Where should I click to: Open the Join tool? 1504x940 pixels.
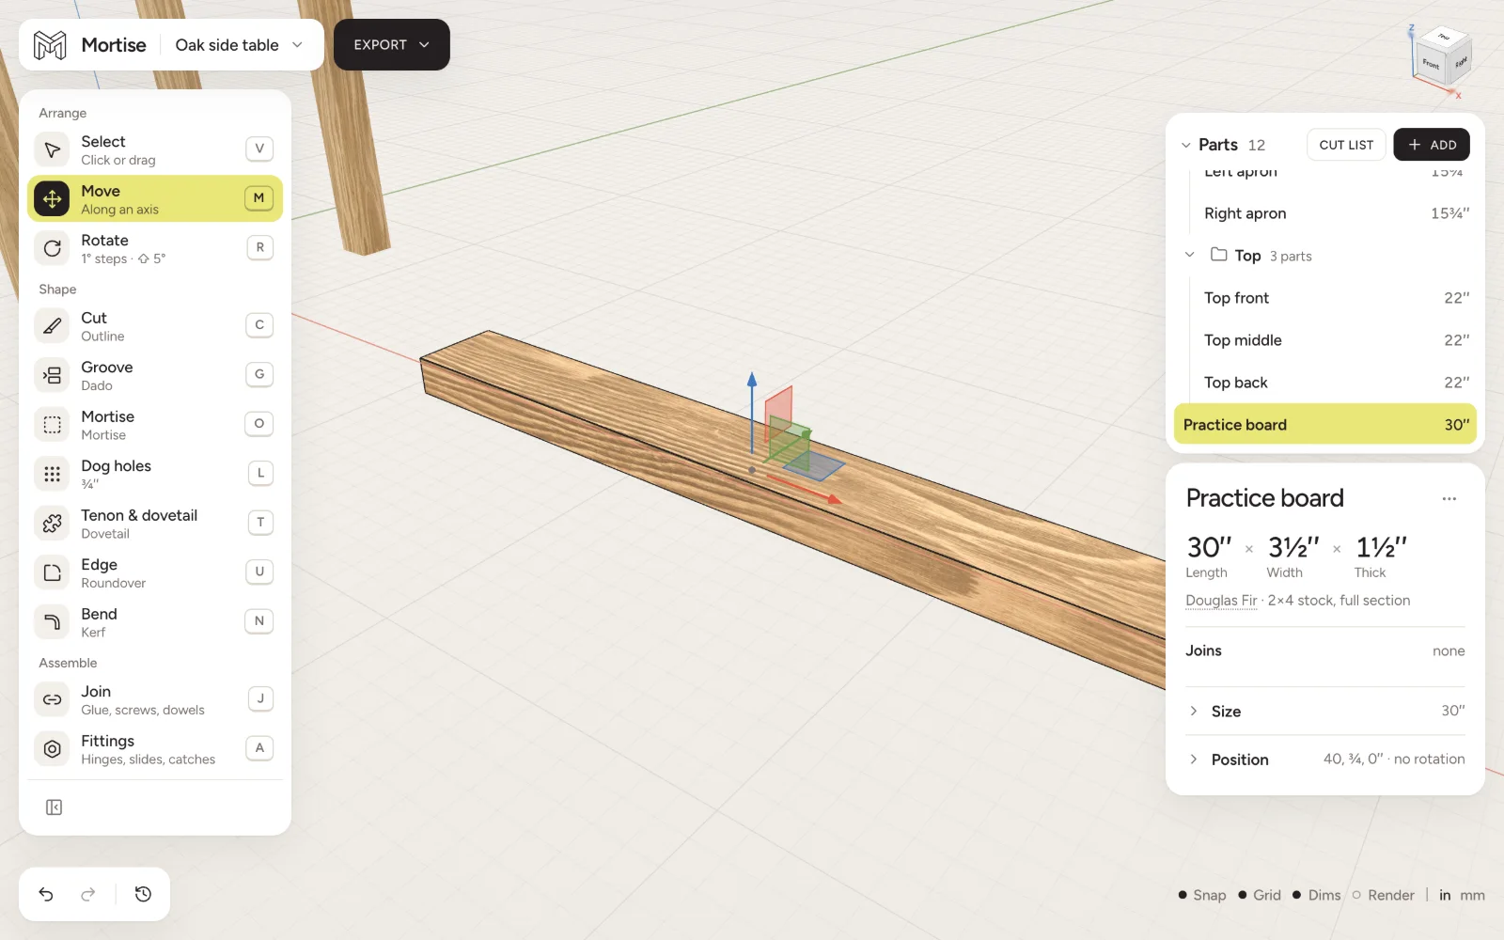pyautogui.click(x=155, y=699)
